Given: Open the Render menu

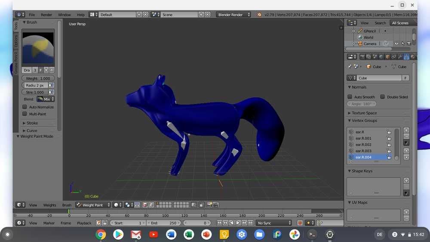Looking at the screenshot, I should click(46, 15).
